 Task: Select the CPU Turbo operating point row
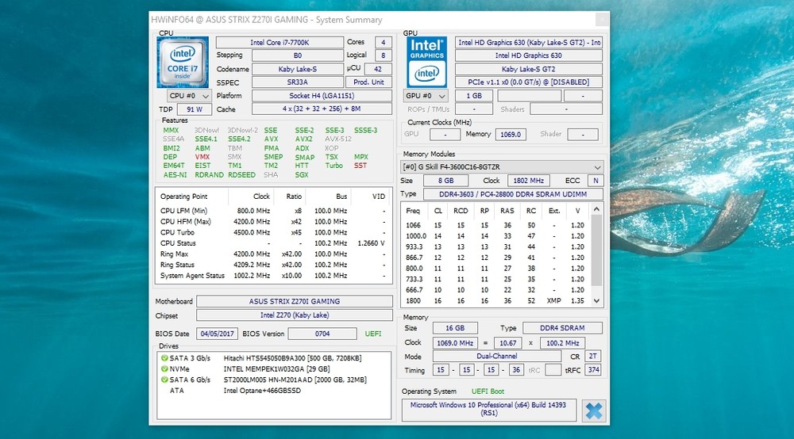(272, 232)
